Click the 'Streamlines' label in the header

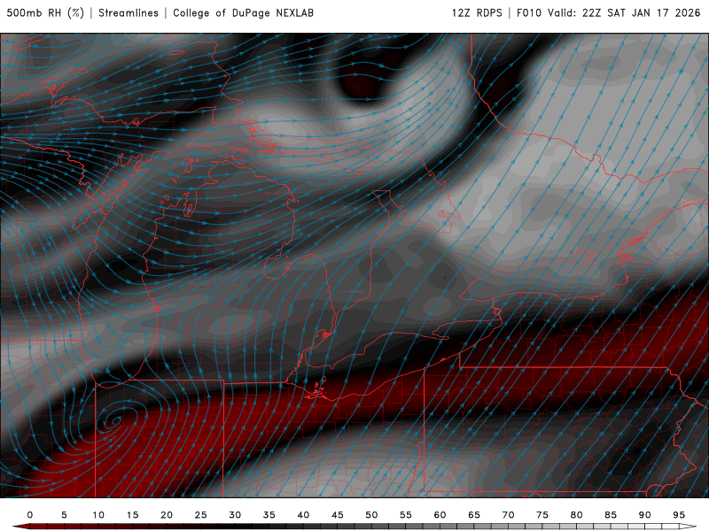(129, 13)
